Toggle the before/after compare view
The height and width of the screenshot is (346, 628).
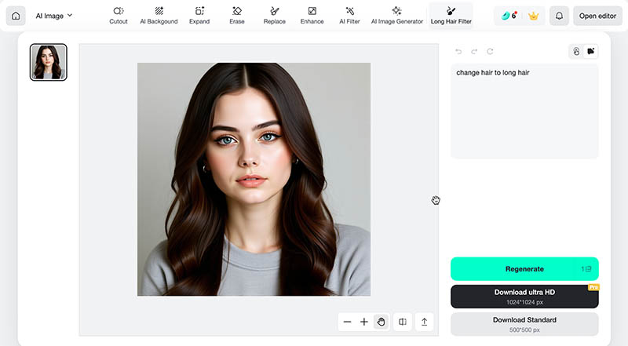(x=403, y=322)
